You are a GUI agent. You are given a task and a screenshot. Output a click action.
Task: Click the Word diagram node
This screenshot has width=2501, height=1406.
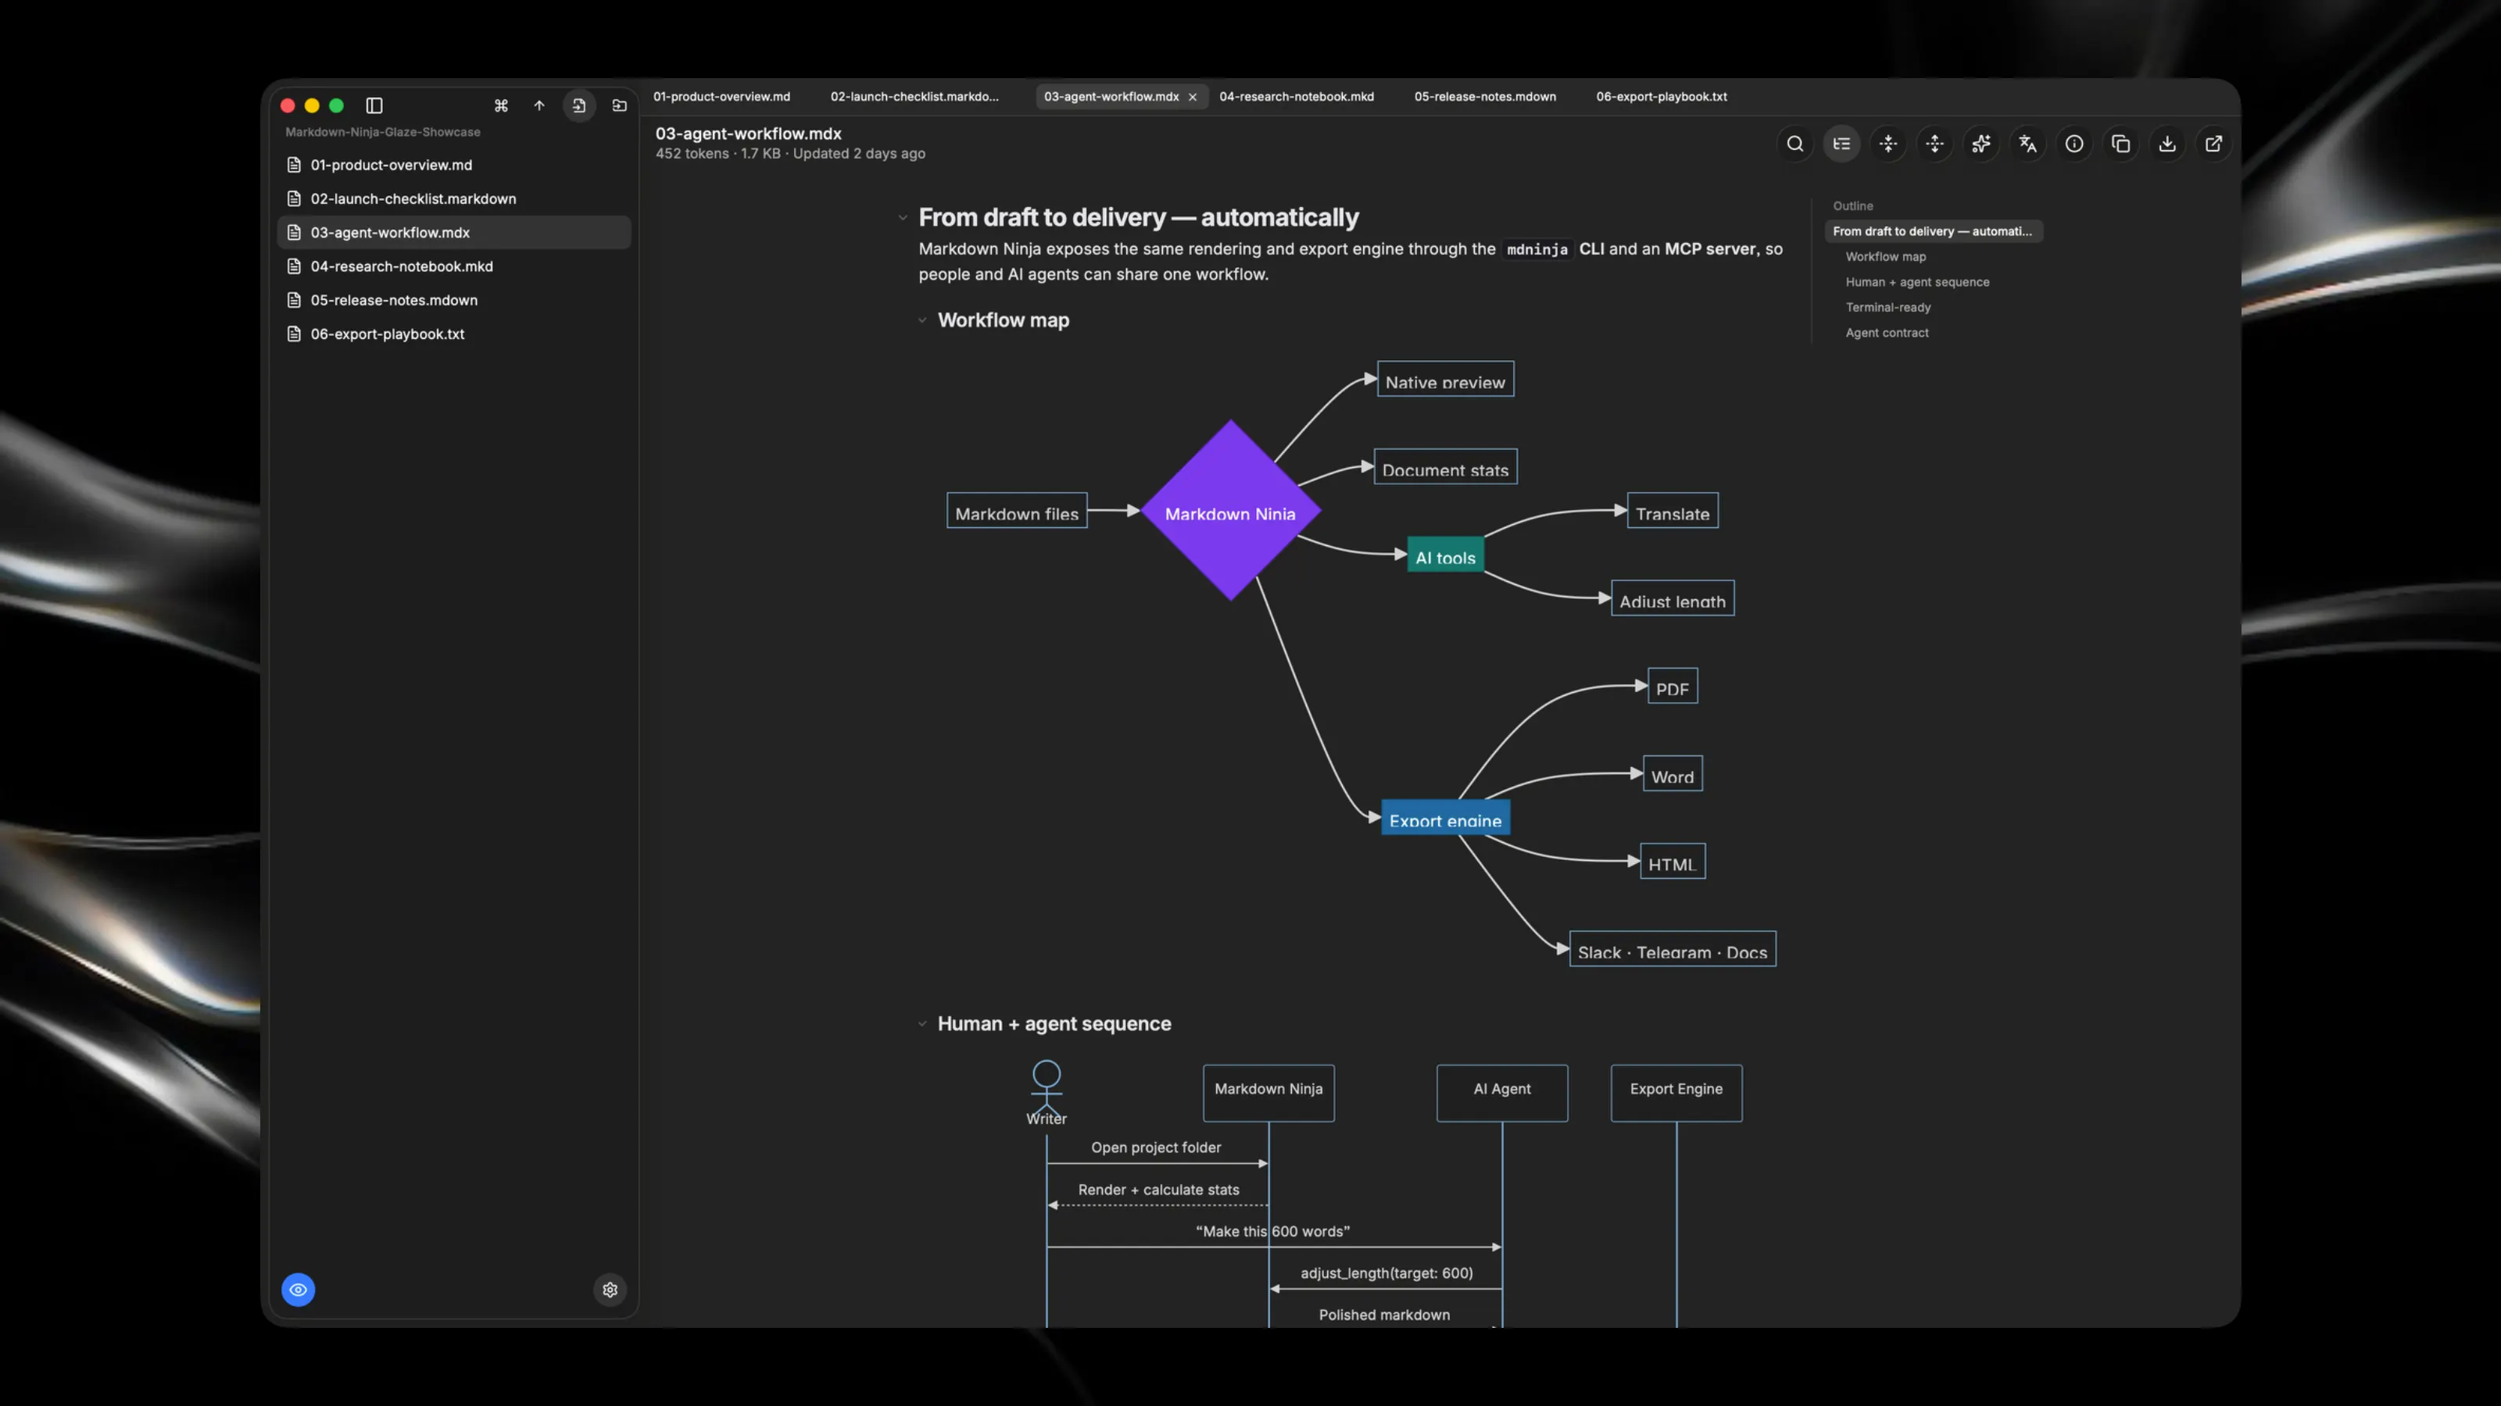tap(1672, 774)
